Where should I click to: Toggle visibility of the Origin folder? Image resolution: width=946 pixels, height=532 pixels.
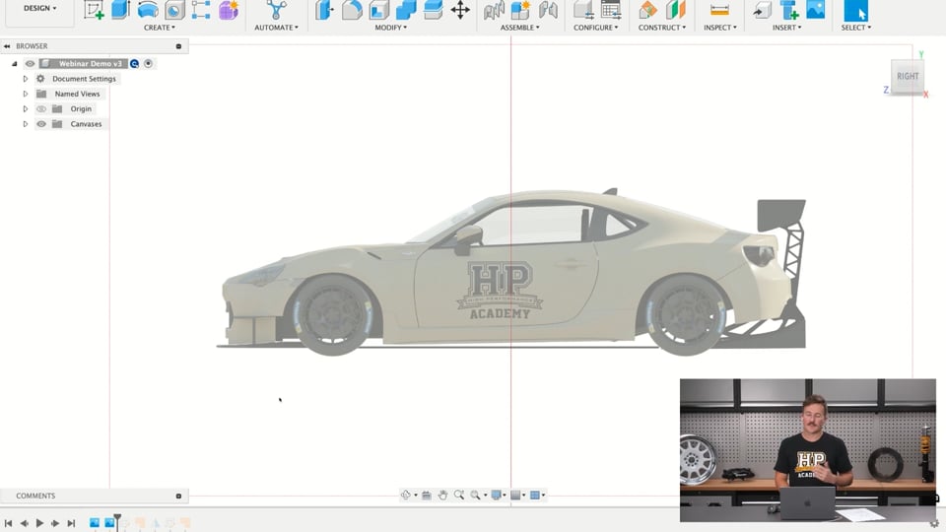(x=41, y=109)
